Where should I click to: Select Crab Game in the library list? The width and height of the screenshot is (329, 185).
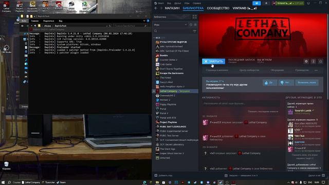click(166, 64)
